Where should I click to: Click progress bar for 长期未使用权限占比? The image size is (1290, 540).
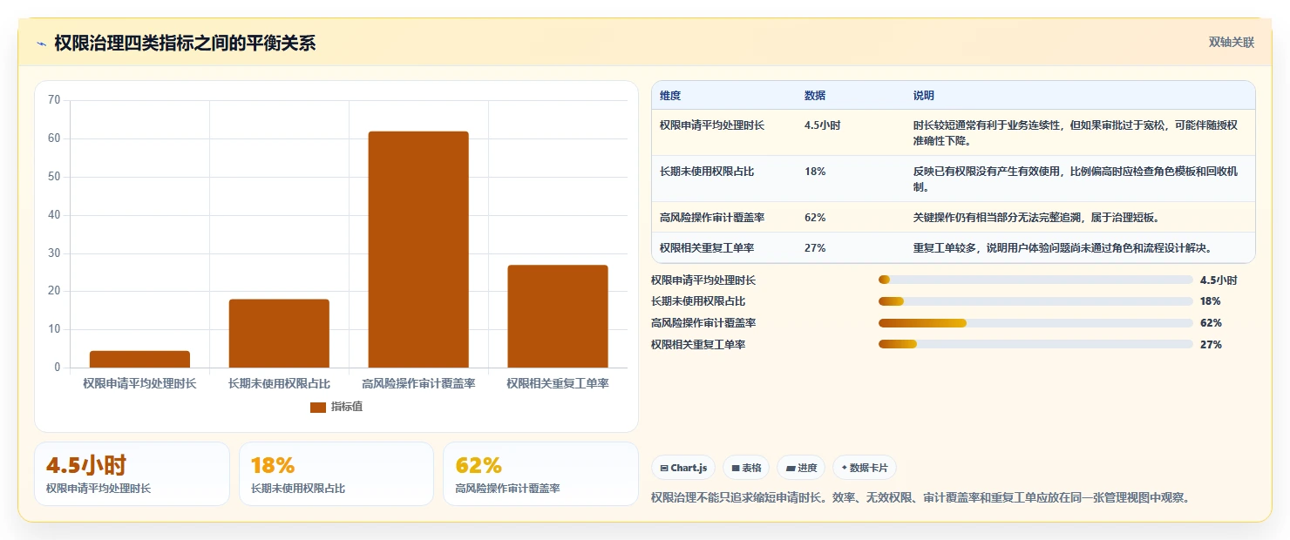1035,301
